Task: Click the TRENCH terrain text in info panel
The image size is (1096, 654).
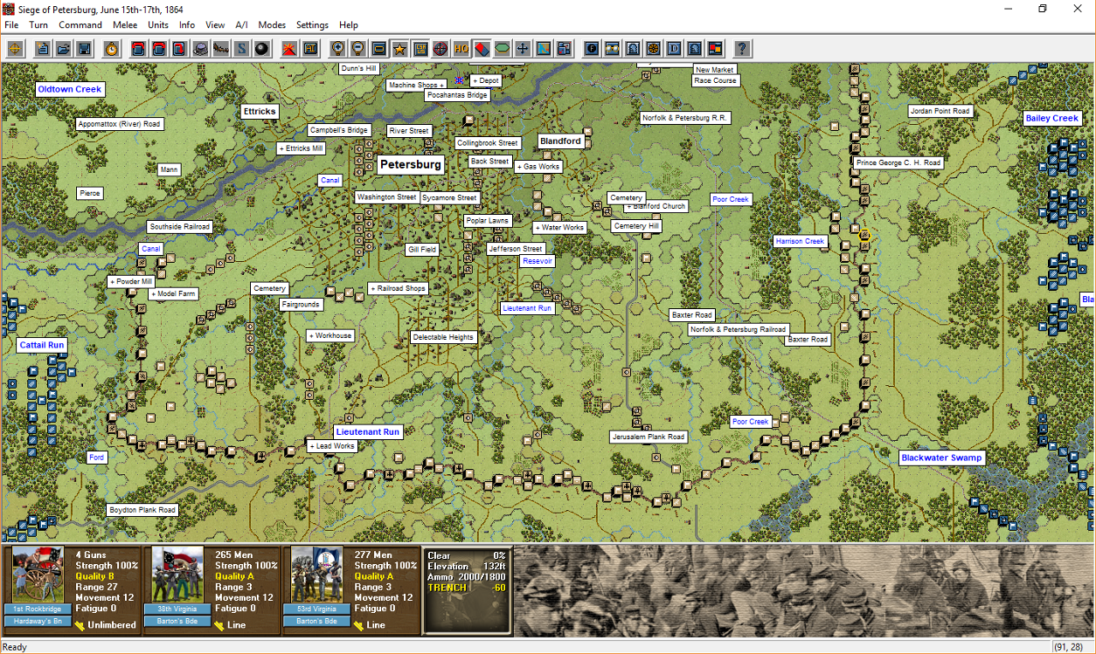Action: pyautogui.click(x=447, y=588)
